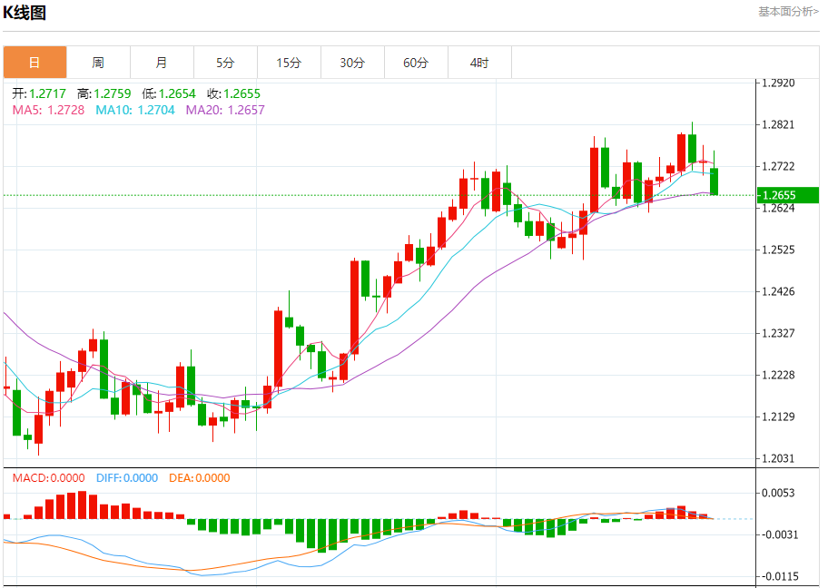The image size is (828, 588).
Task: Click the 1.2129 price axis label
Action: coord(778,416)
